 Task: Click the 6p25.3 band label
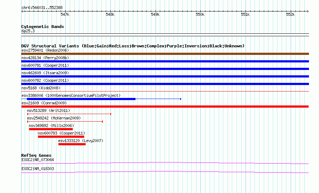pyautogui.click(x=28, y=31)
